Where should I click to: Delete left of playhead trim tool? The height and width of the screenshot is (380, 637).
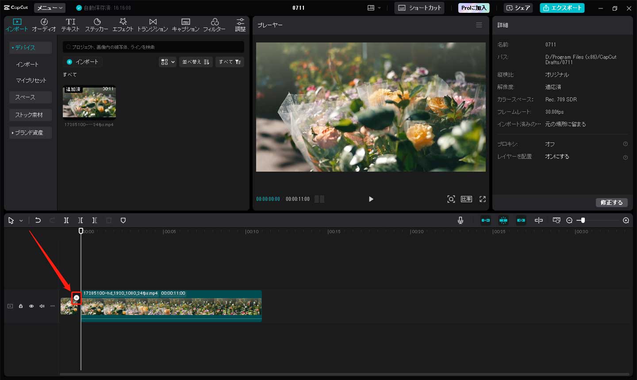point(81,220)
